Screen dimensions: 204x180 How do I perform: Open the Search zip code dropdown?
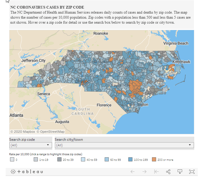(30, 145)
